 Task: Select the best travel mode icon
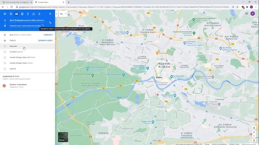(x=11, y=14)
